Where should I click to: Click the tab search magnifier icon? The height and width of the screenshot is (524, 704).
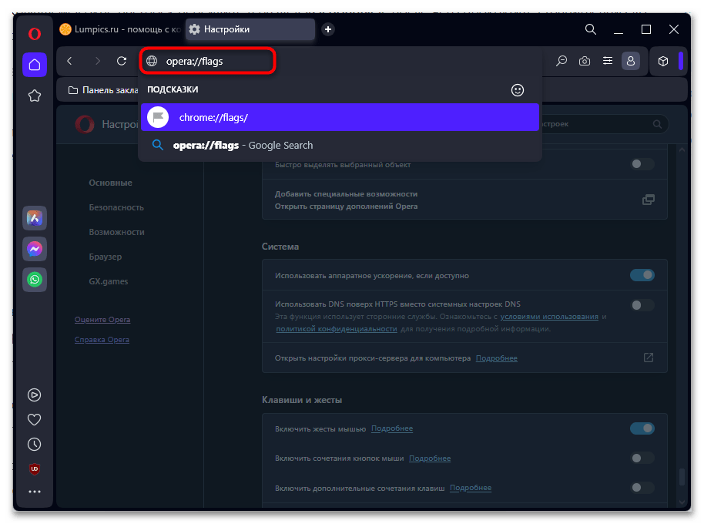click(591, 29)
